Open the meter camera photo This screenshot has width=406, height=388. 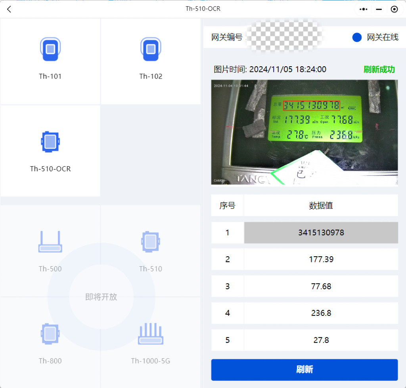coord(304,132)
